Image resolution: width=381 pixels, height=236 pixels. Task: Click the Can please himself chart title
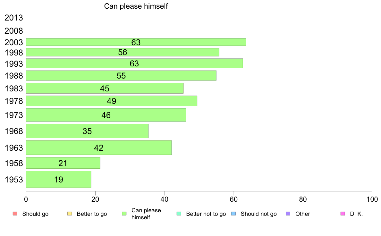(136, 6)
